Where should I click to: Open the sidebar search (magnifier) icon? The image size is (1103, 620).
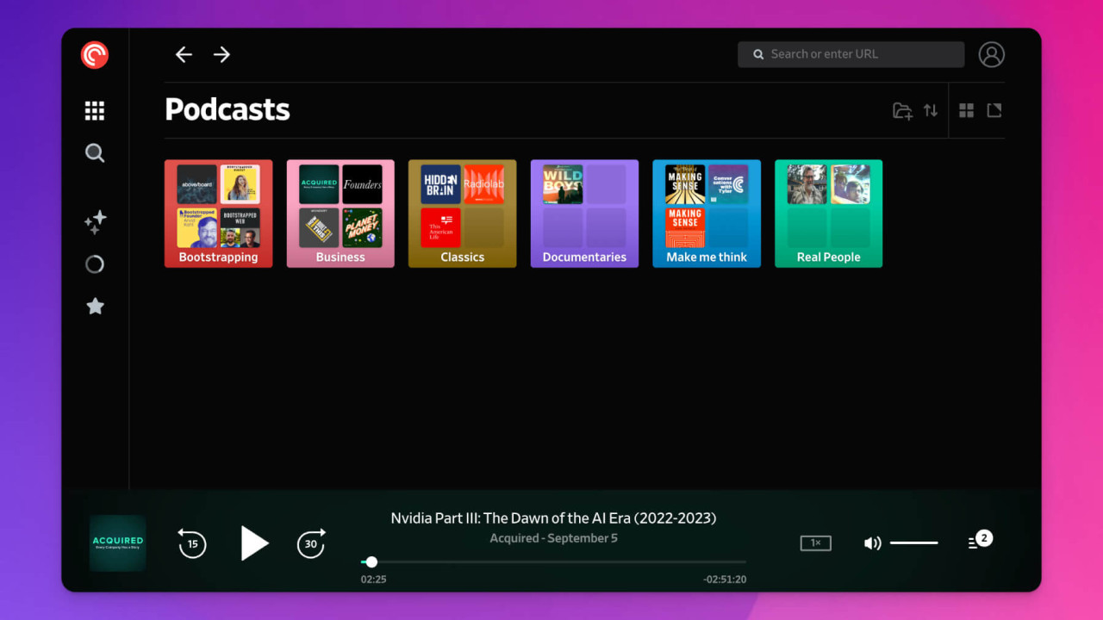[95, 153]
